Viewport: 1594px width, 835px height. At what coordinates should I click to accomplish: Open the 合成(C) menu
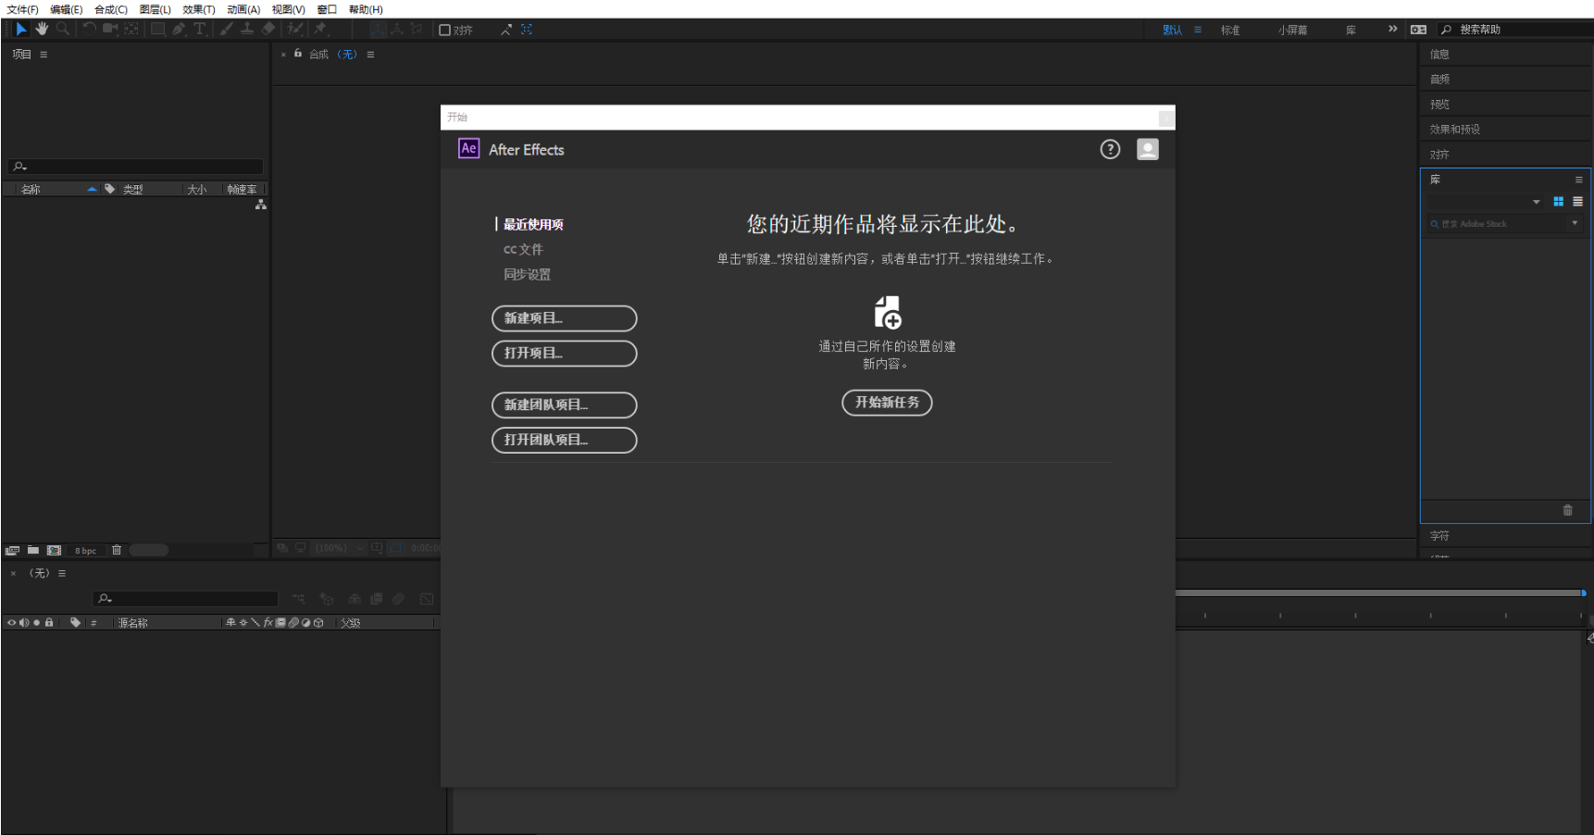click(x=111, y=9)
